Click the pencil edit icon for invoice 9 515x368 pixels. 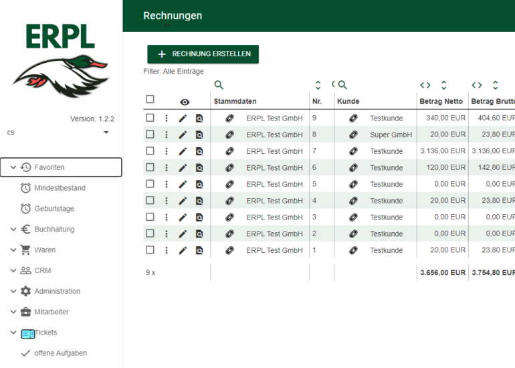tap(183, 118)
